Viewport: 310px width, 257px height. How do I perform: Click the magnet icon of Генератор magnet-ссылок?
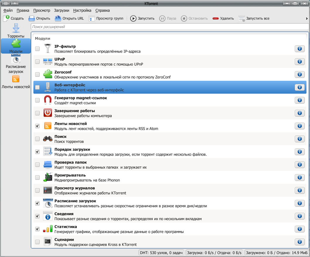48,100
